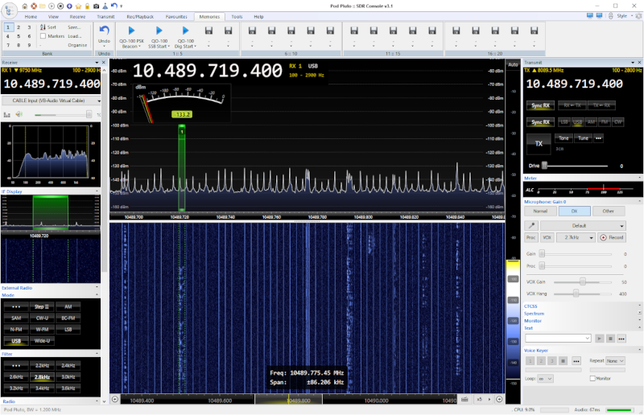The image size is (644, 415).
Task: Open the Default microphone dropdown
Action: (x=583, y=226)
